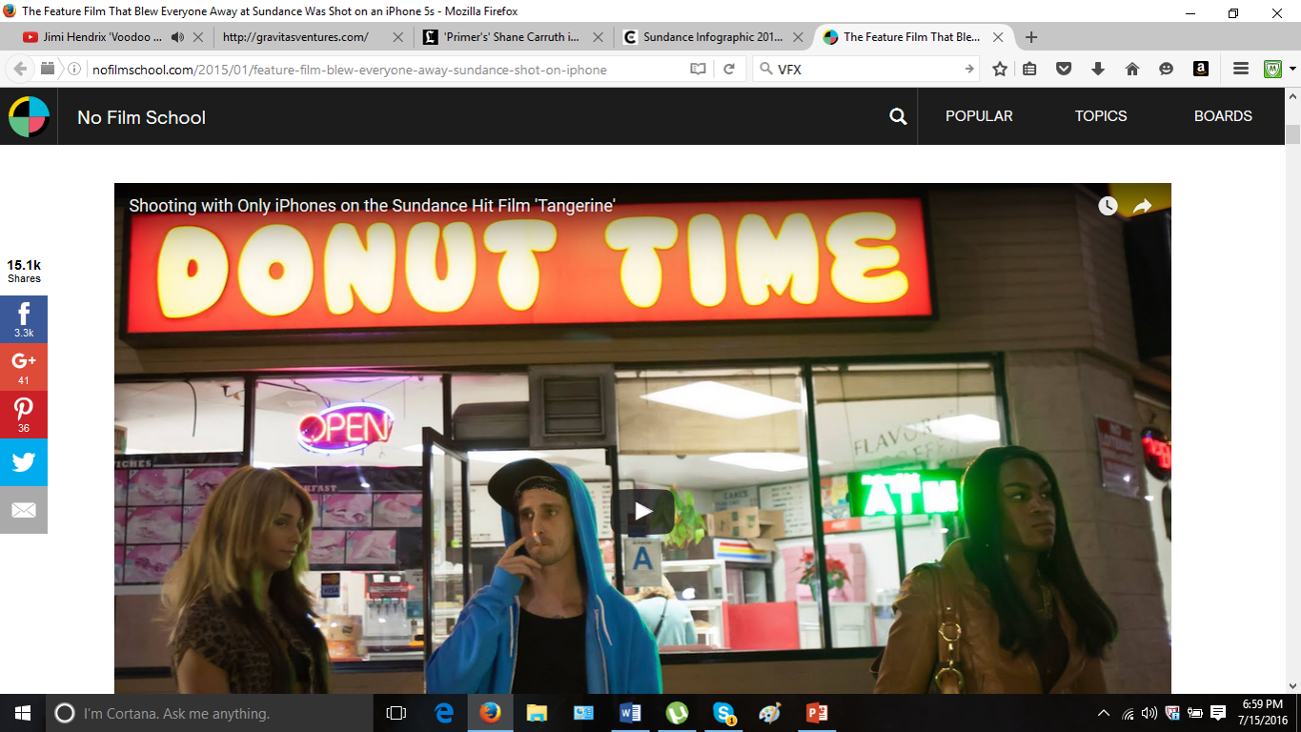
Task: Open File Explorer from taskbar
Action: coord(537,713)
